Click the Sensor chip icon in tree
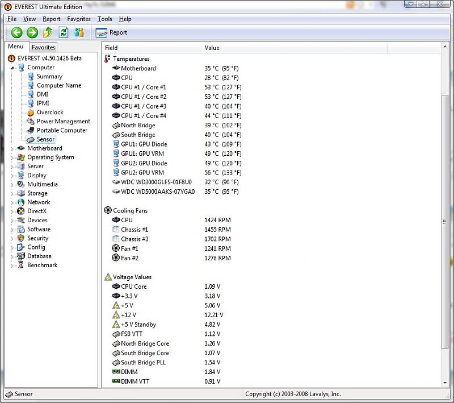 pyautogui.click(x=31, y=139)
